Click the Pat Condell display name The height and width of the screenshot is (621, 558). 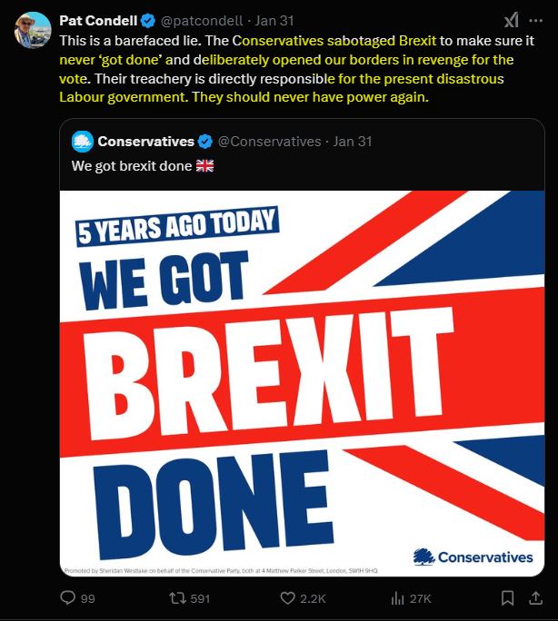[x=98, y=21]
